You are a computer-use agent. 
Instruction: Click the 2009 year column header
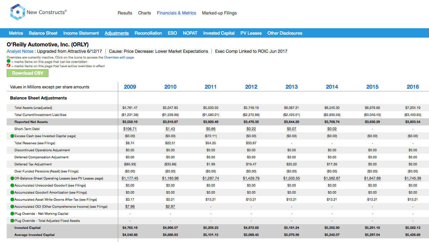coord(130,87)
